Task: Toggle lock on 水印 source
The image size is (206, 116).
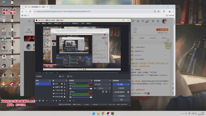Action: click(x=65, y=84)
